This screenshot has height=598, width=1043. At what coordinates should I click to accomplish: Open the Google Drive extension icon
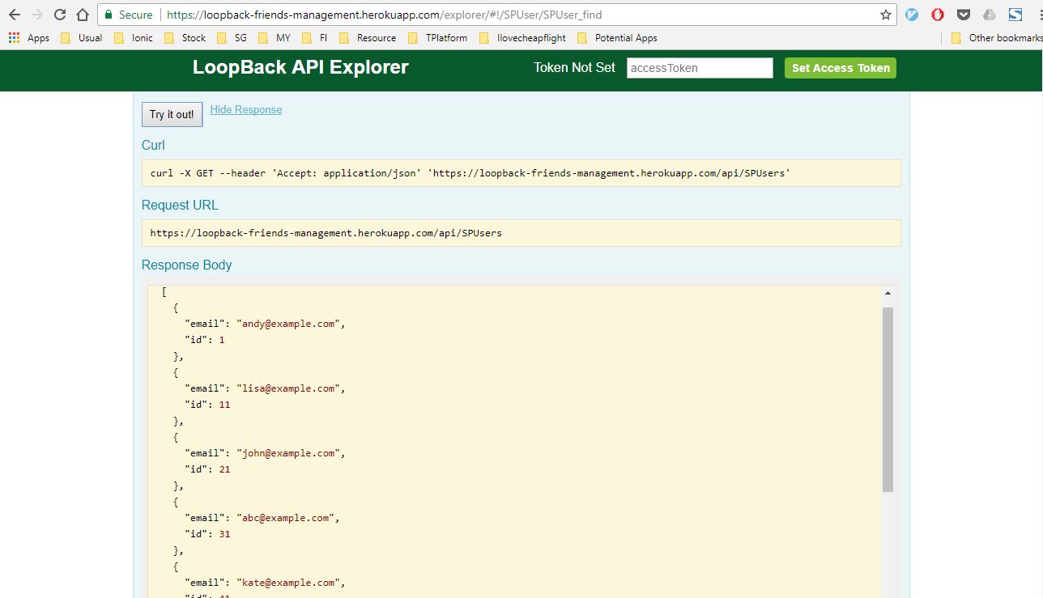pos(990,15)
